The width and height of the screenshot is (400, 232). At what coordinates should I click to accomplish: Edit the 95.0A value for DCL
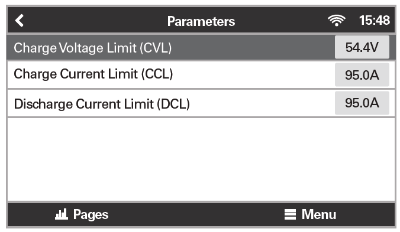tap(362, 103)
